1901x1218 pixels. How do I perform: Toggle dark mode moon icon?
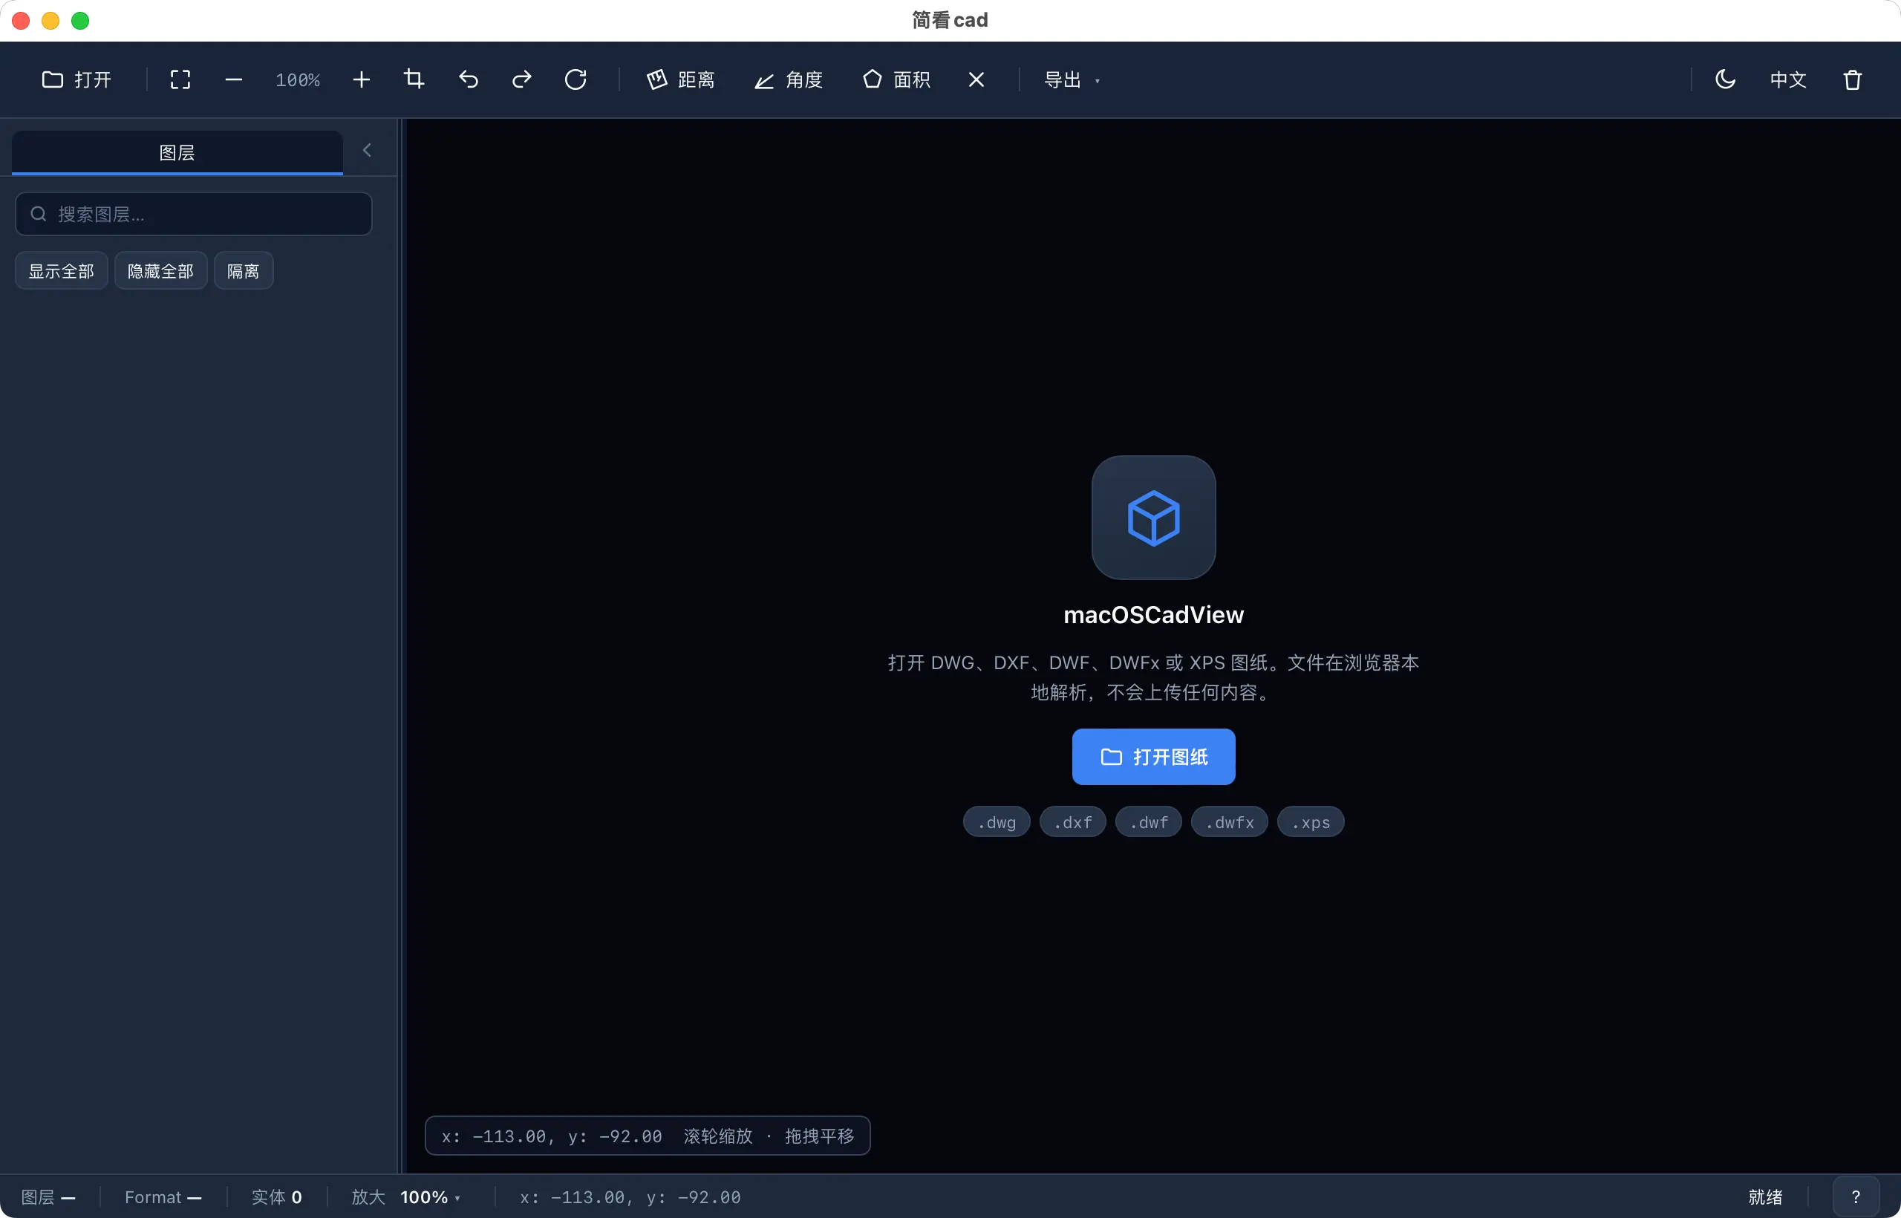pos(1726,80)
